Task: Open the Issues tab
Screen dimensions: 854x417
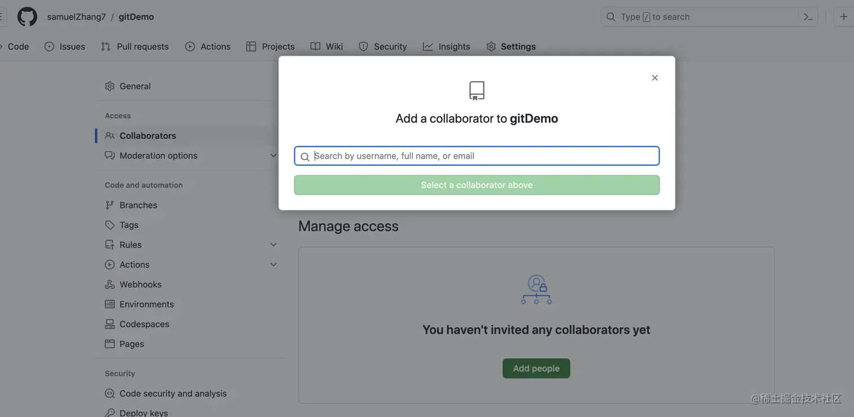Action: click(65, 46)
